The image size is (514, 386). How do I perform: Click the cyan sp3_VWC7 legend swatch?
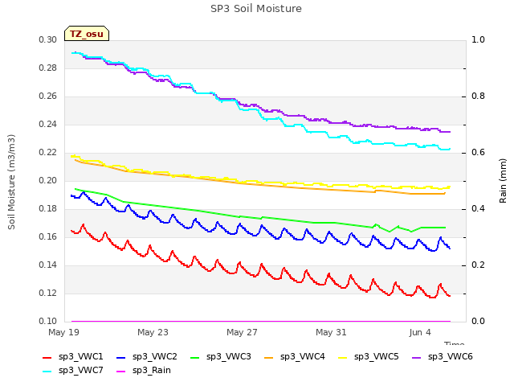point(47,372)
